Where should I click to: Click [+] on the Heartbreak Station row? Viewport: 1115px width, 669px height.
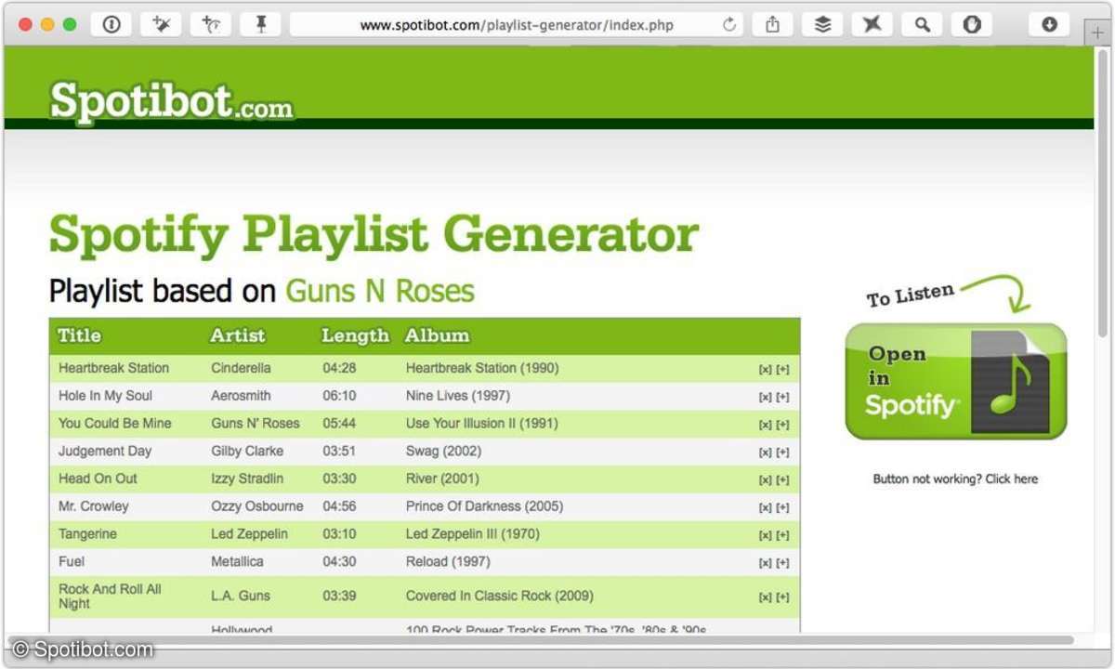click(782, 369)
